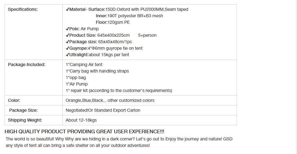Click the checkmark next to Guyrope
297x154 pixels.
point(67,48)
